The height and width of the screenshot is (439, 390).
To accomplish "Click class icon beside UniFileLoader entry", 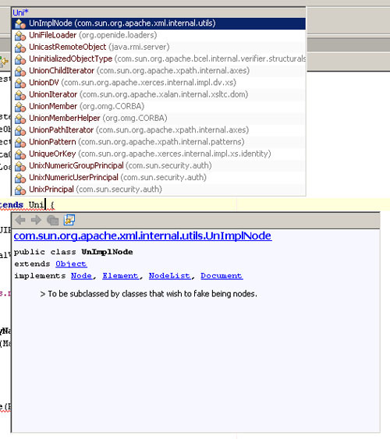I will [20, 36].
